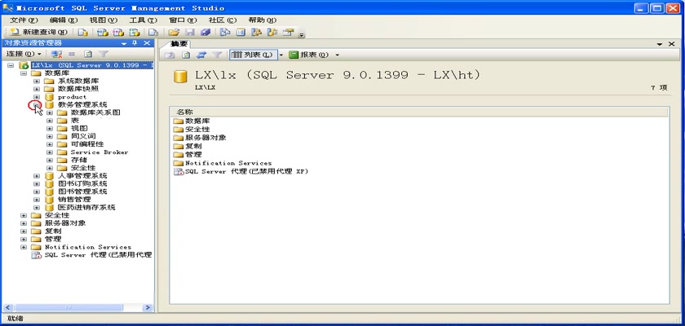
Task: Select 医药进销存系统 database in tree
Action: tap(86, 207)
